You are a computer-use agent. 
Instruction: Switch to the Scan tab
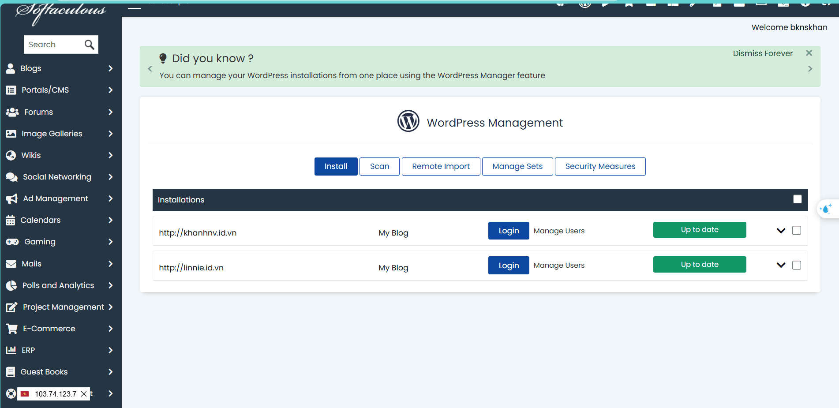pyautogui.click(x=379, y=166)
